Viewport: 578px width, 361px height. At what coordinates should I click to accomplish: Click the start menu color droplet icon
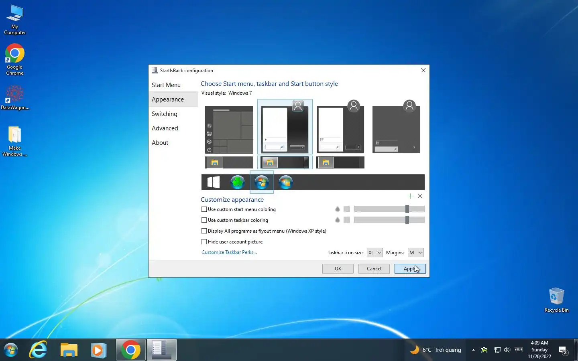[x=338, y=209]
